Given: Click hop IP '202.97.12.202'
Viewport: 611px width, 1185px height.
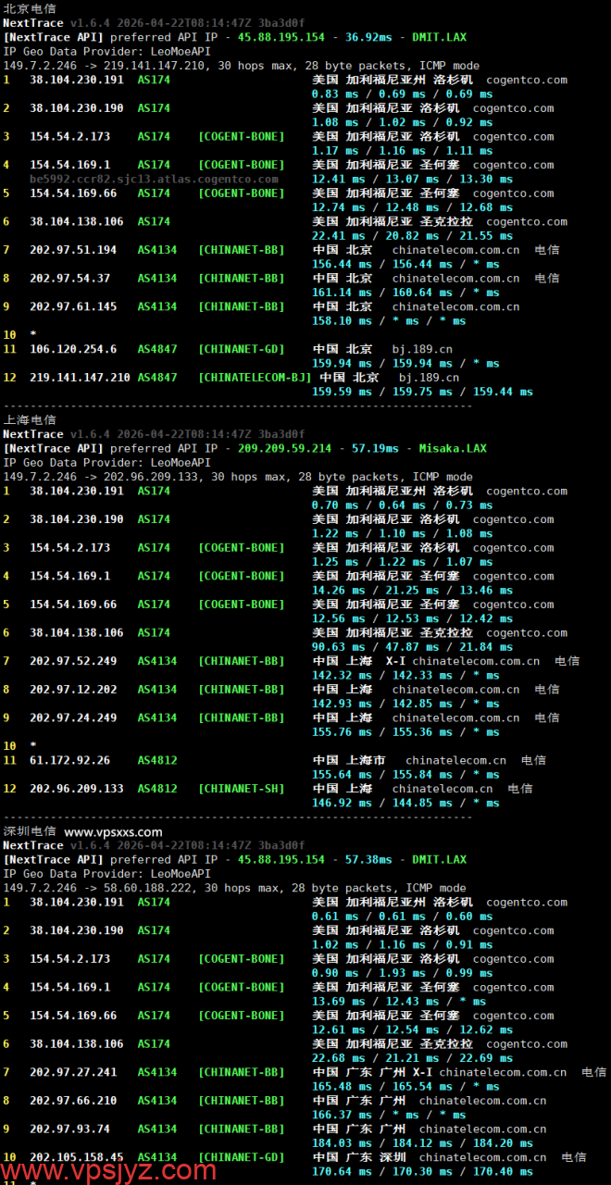Looking at the screenshot, I should coord(73,689).
